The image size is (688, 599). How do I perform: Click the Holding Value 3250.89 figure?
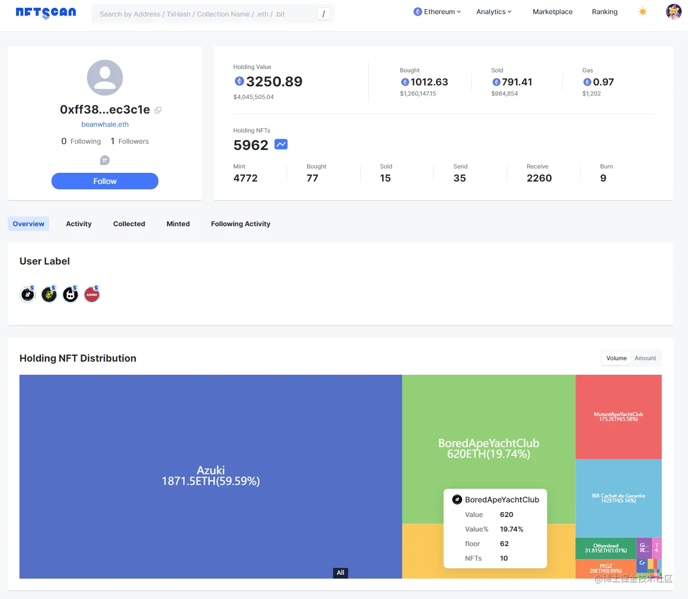click(x=274, y=82)
